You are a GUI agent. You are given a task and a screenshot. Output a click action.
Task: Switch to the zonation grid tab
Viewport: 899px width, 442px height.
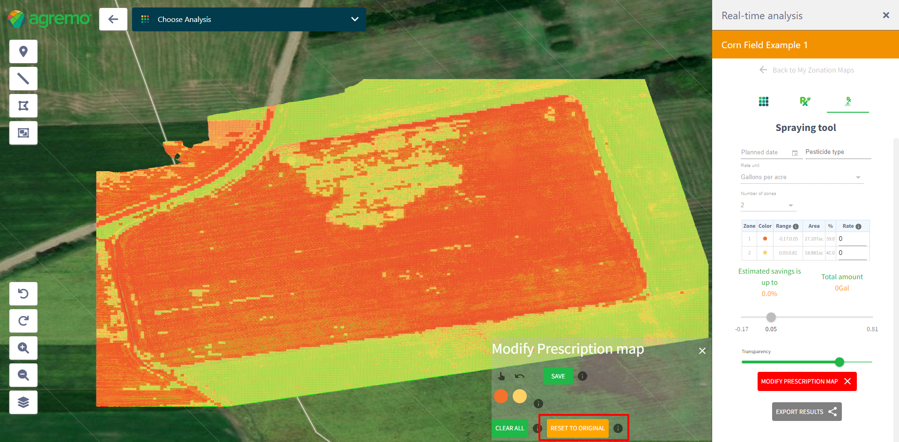[764, 101]
